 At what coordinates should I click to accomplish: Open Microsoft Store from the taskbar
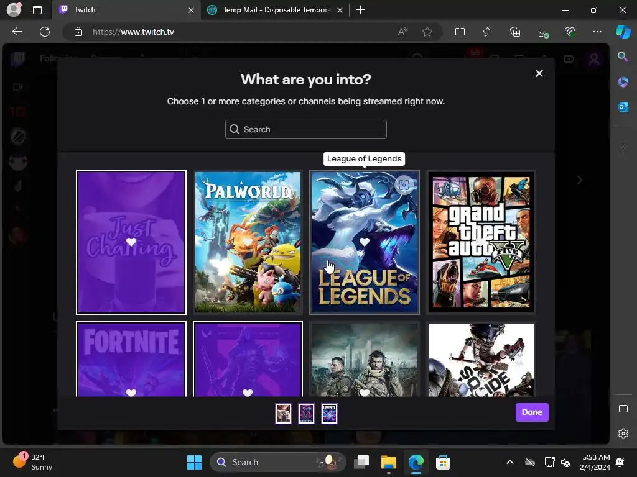coord(443,462)
